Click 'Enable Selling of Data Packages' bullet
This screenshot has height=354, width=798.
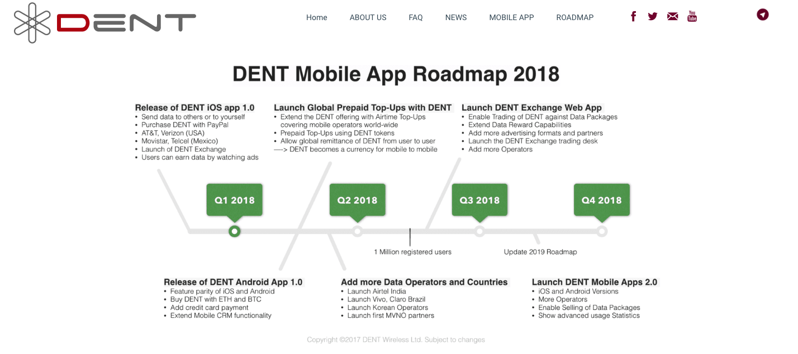point(589,308)
